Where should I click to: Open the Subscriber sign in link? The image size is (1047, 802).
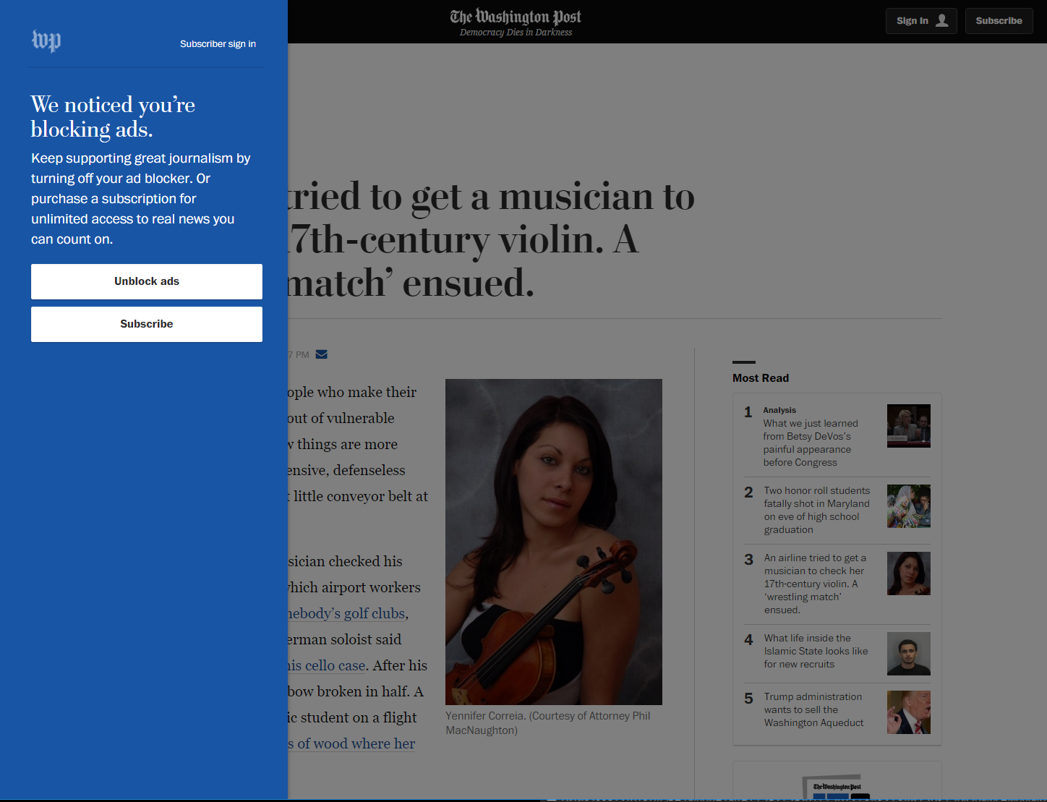pos(218,43)
